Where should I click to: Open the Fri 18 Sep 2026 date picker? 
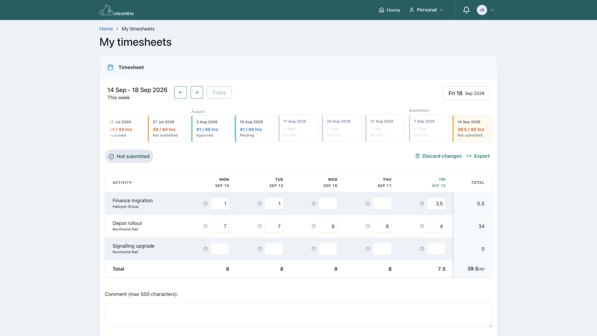click(467, 93)
